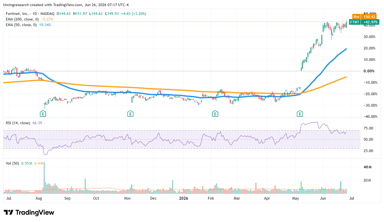This screenshot has width=384, height=222.
Task: Click the 30.00% price axis label
Action: 370,37
